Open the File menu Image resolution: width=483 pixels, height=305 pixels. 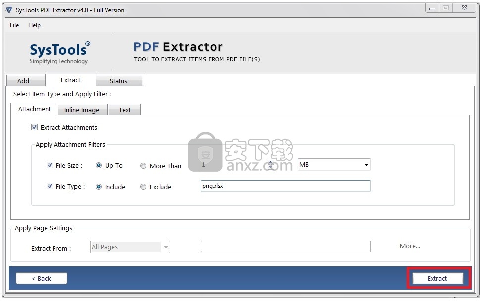point(14,25)
